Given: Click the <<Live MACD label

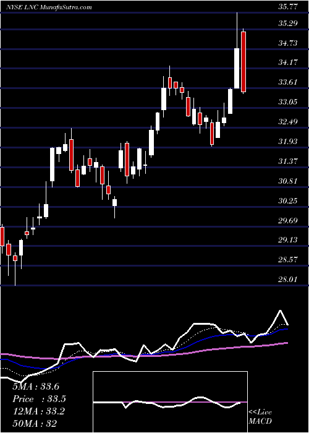Looking at the screenshot, I should pos(260,417).
